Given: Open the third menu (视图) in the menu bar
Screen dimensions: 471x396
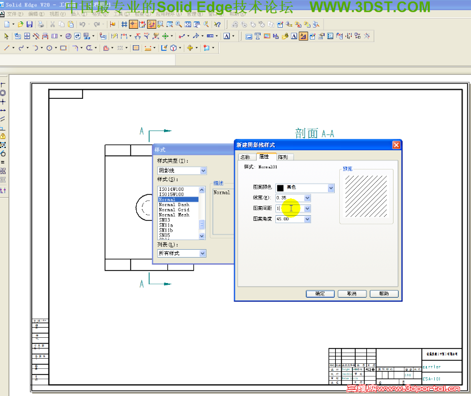Looking at the screenshot, I should click(57, 14).
